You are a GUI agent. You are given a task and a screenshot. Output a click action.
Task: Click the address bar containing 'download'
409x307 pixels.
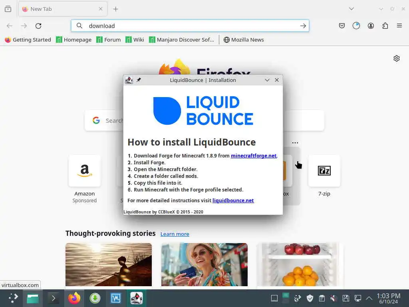[x=190, y=26]
